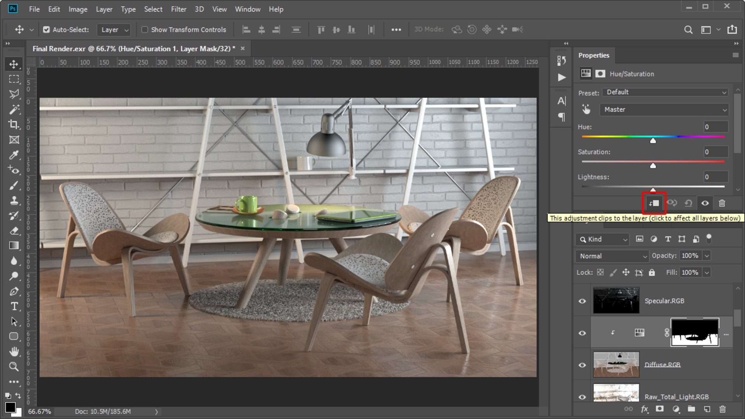This screenshot has height=419, width=745.
Task: Click the clip-to-layer adjustment icon
Action: (x=654, y=203)
